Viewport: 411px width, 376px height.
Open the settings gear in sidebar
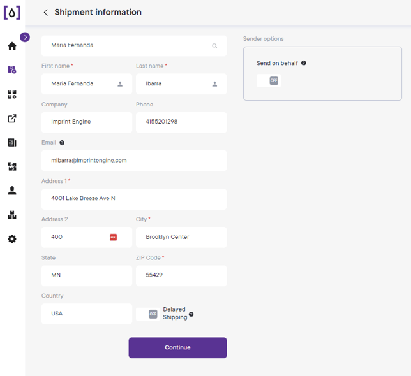tap(12, 239)
